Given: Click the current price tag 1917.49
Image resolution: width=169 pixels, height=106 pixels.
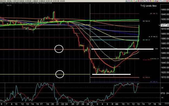Looking at the screenshot, I should (x=165, y=25).
